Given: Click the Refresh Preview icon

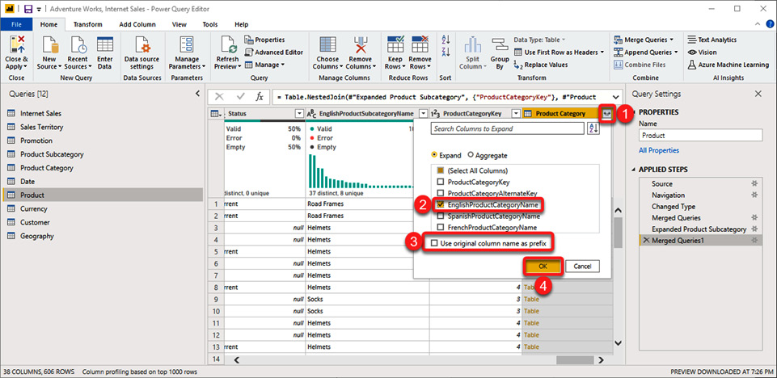Looking at the screenshot, I should click(228, 45).
